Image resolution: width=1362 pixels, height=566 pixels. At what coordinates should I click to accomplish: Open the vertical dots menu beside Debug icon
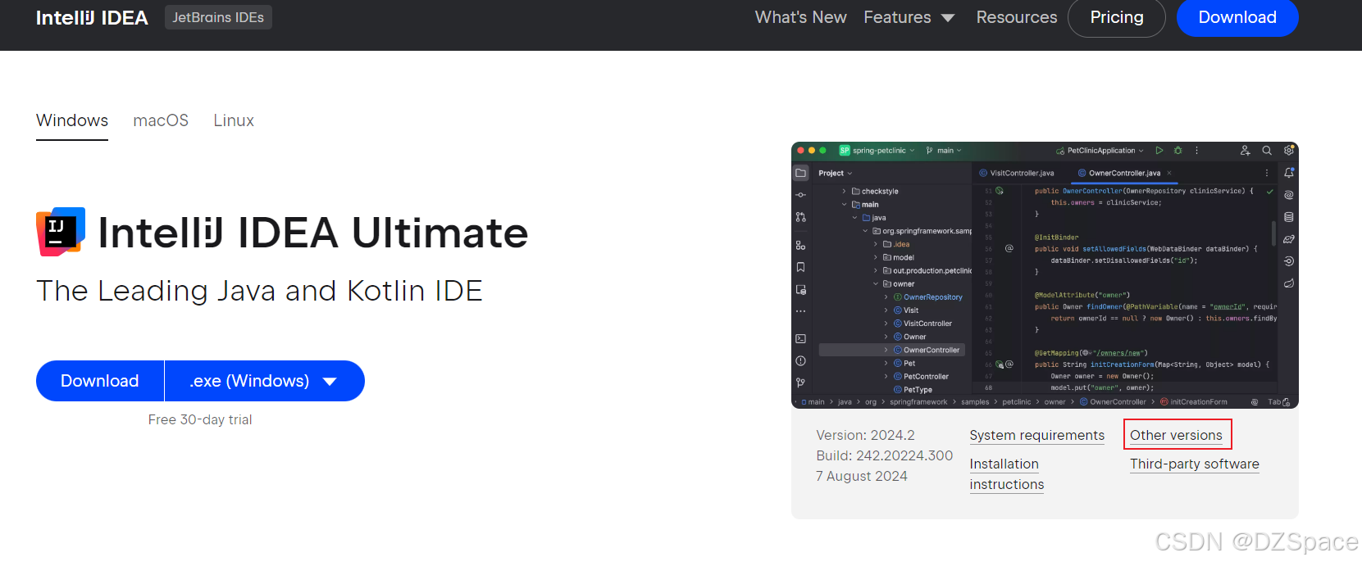(1197, 151)
